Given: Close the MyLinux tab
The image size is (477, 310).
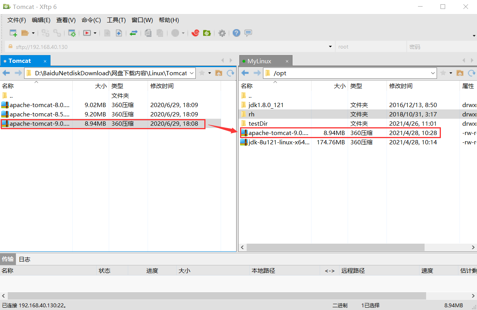Looking at the screenshot, I should click(287, 61).
